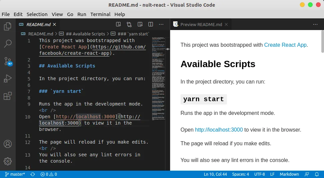Click the Split Editor Right icon
The height and width of the screenshot is (178, 324).
tap(150, 24)
